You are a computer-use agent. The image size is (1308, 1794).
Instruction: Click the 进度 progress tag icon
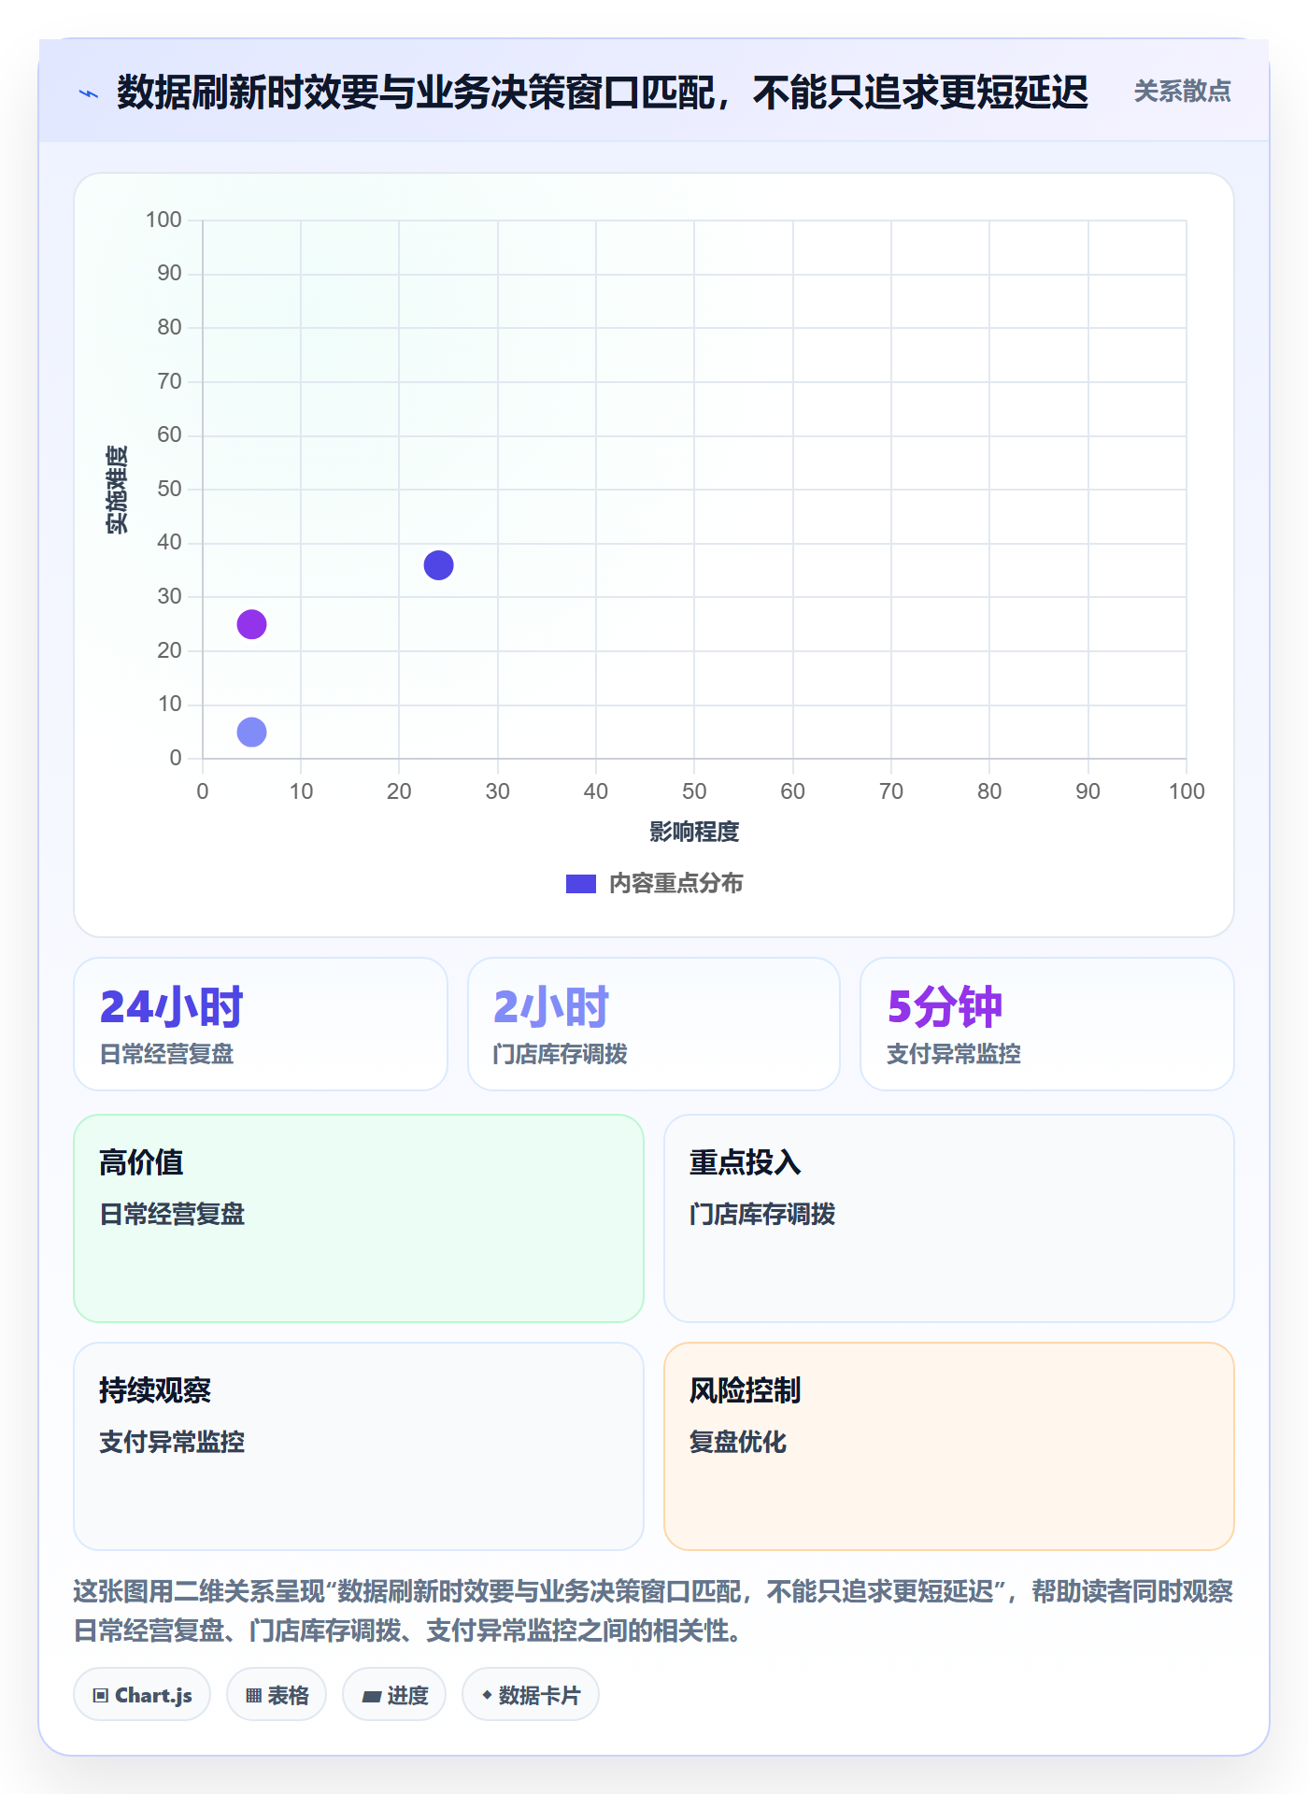pos(371,1696)
